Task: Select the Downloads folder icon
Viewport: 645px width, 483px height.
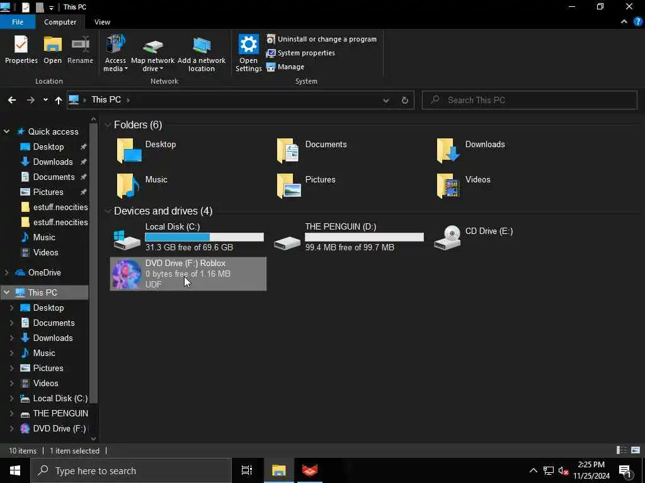Action: (448, 151)
